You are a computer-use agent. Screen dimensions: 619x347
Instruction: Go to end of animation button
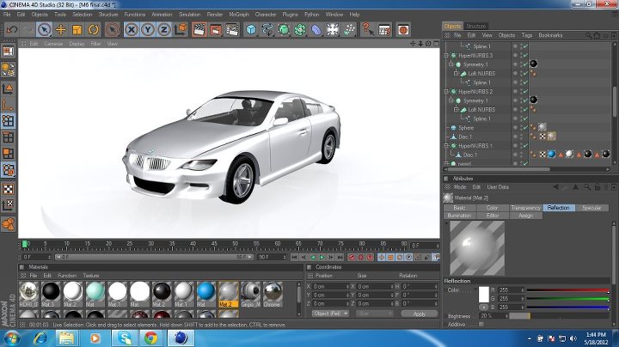tap(340, 257)
